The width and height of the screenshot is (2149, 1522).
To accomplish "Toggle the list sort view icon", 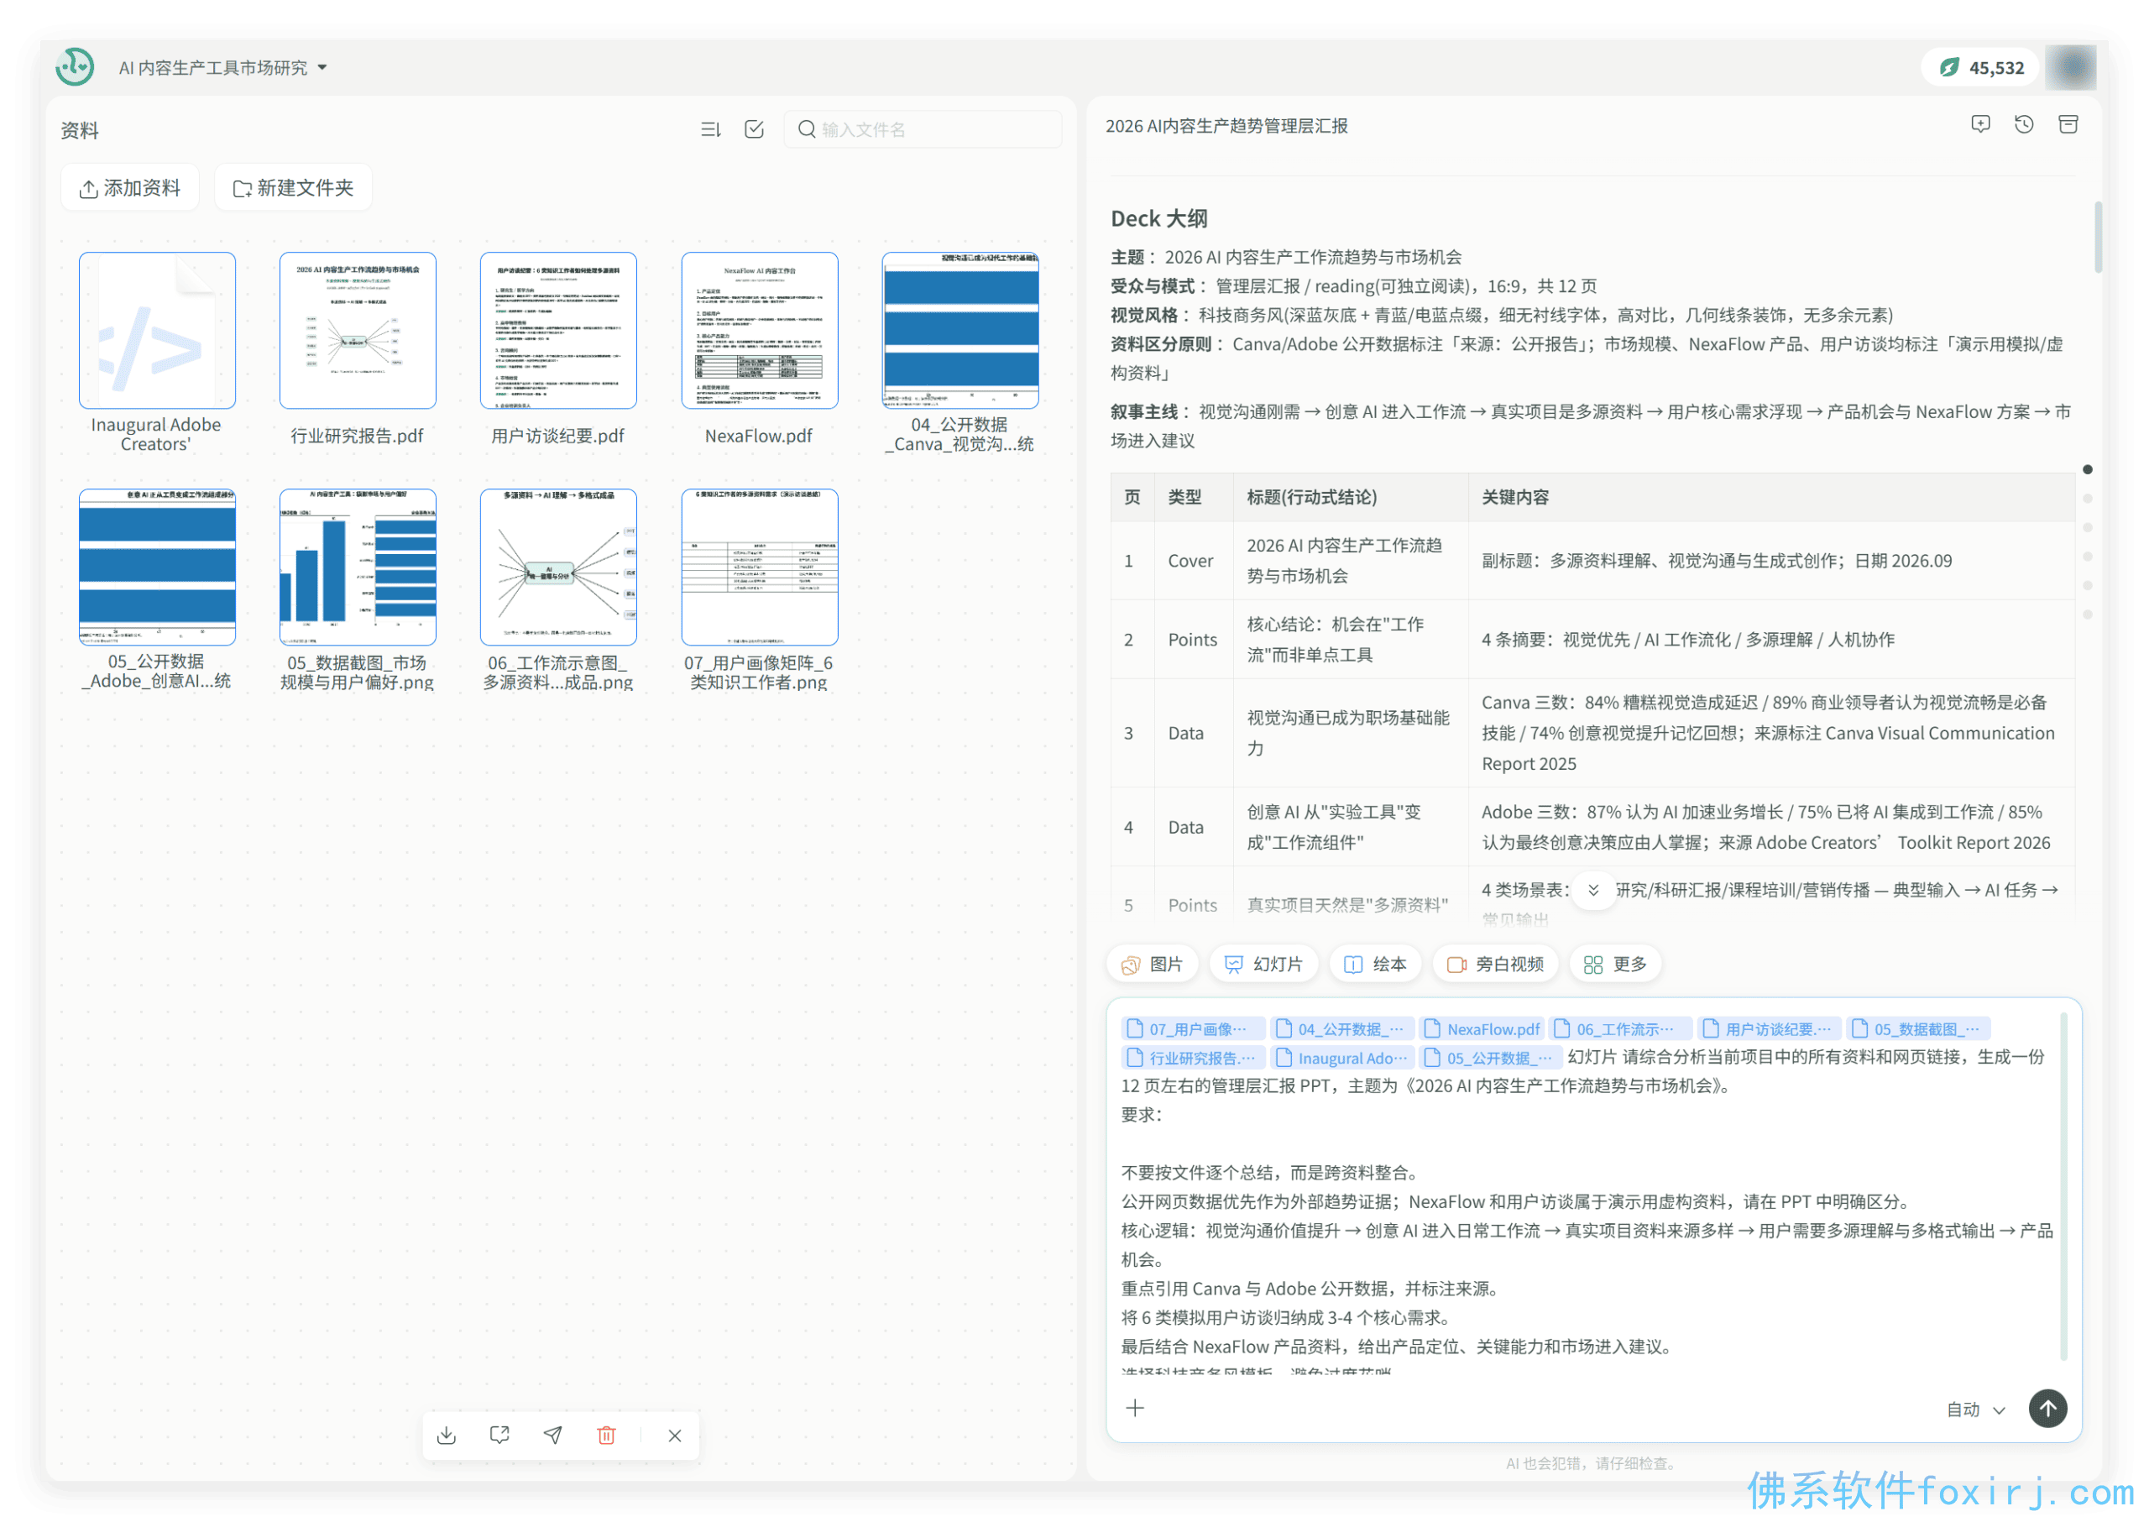I will tap(710, 129).
